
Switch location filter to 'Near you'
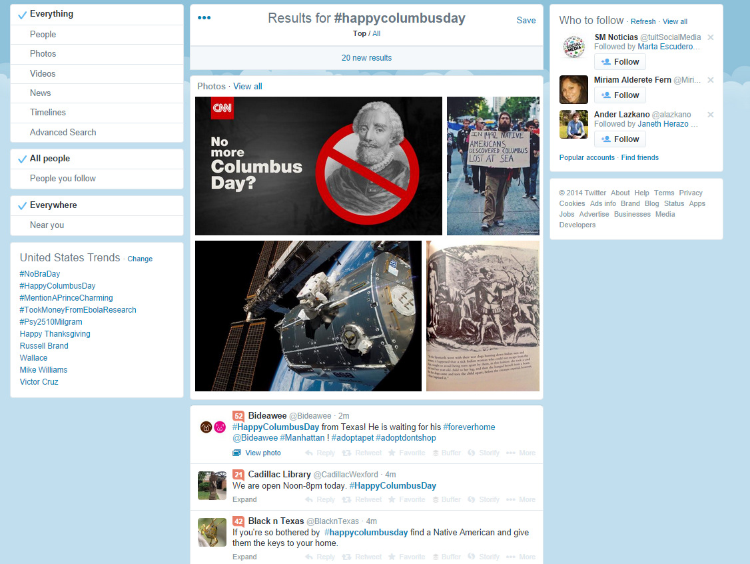tap(47, 225)
